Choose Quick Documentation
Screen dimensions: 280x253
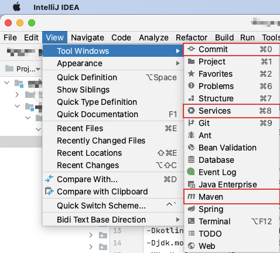(113, 114)
